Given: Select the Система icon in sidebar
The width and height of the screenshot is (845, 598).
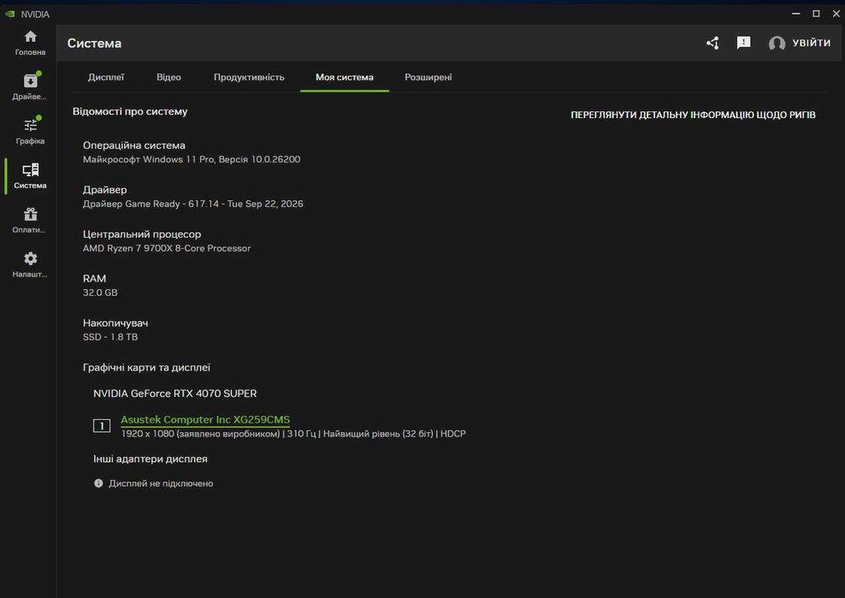Looking at the screenshot, I should pyautogui.click(x=30, y=170).
